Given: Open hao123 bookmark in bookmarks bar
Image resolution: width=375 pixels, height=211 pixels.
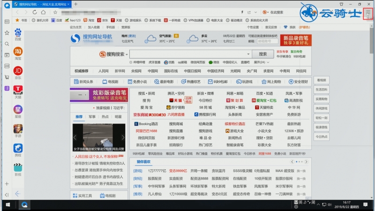Looking at the screenshot, I should point(73,20).
